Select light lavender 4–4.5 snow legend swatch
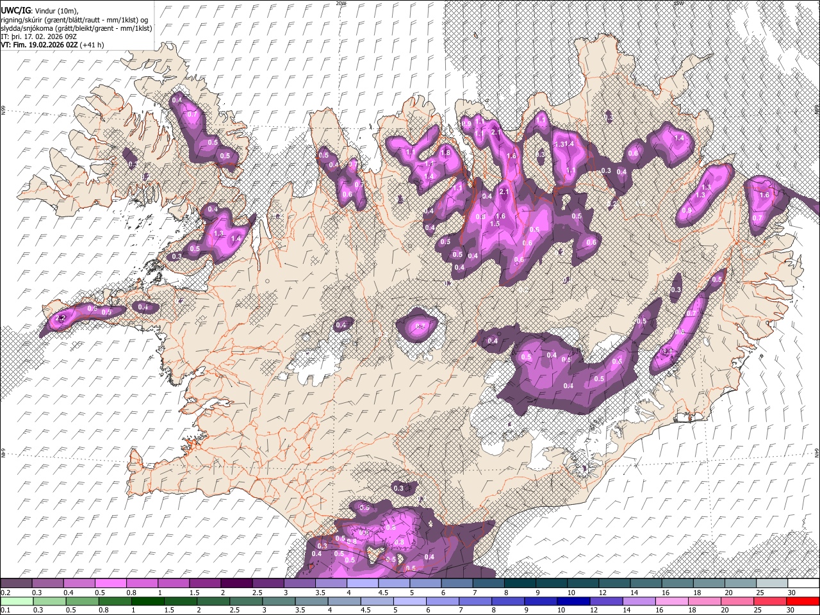This screenshot has width=820, height=615. (362, 584)
